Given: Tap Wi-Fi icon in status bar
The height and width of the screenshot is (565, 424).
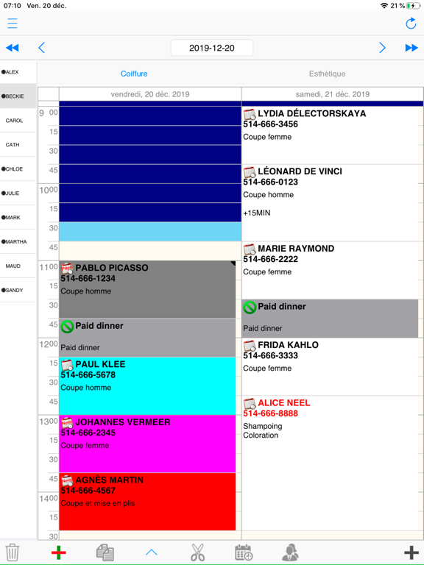Looking at the screenshot, I should [x=384, y=6].
